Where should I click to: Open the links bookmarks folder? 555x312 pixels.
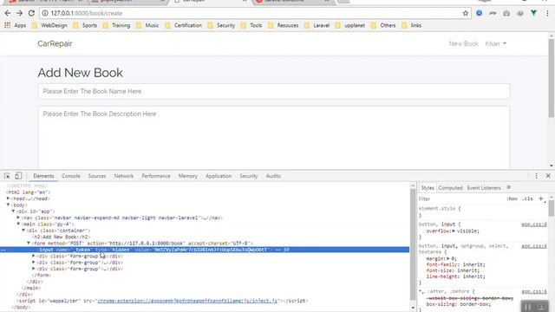pos(411,25)
